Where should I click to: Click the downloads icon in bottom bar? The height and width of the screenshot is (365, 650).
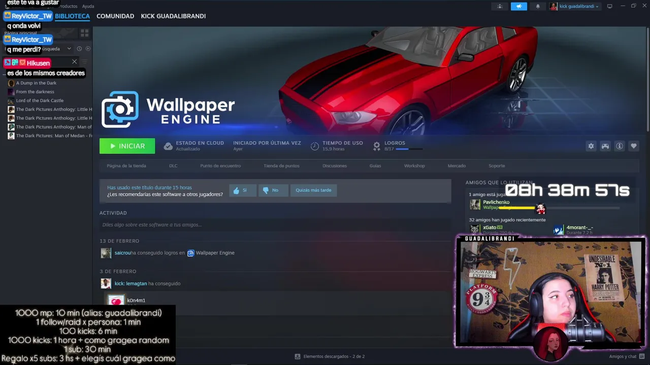coord(298,356)
